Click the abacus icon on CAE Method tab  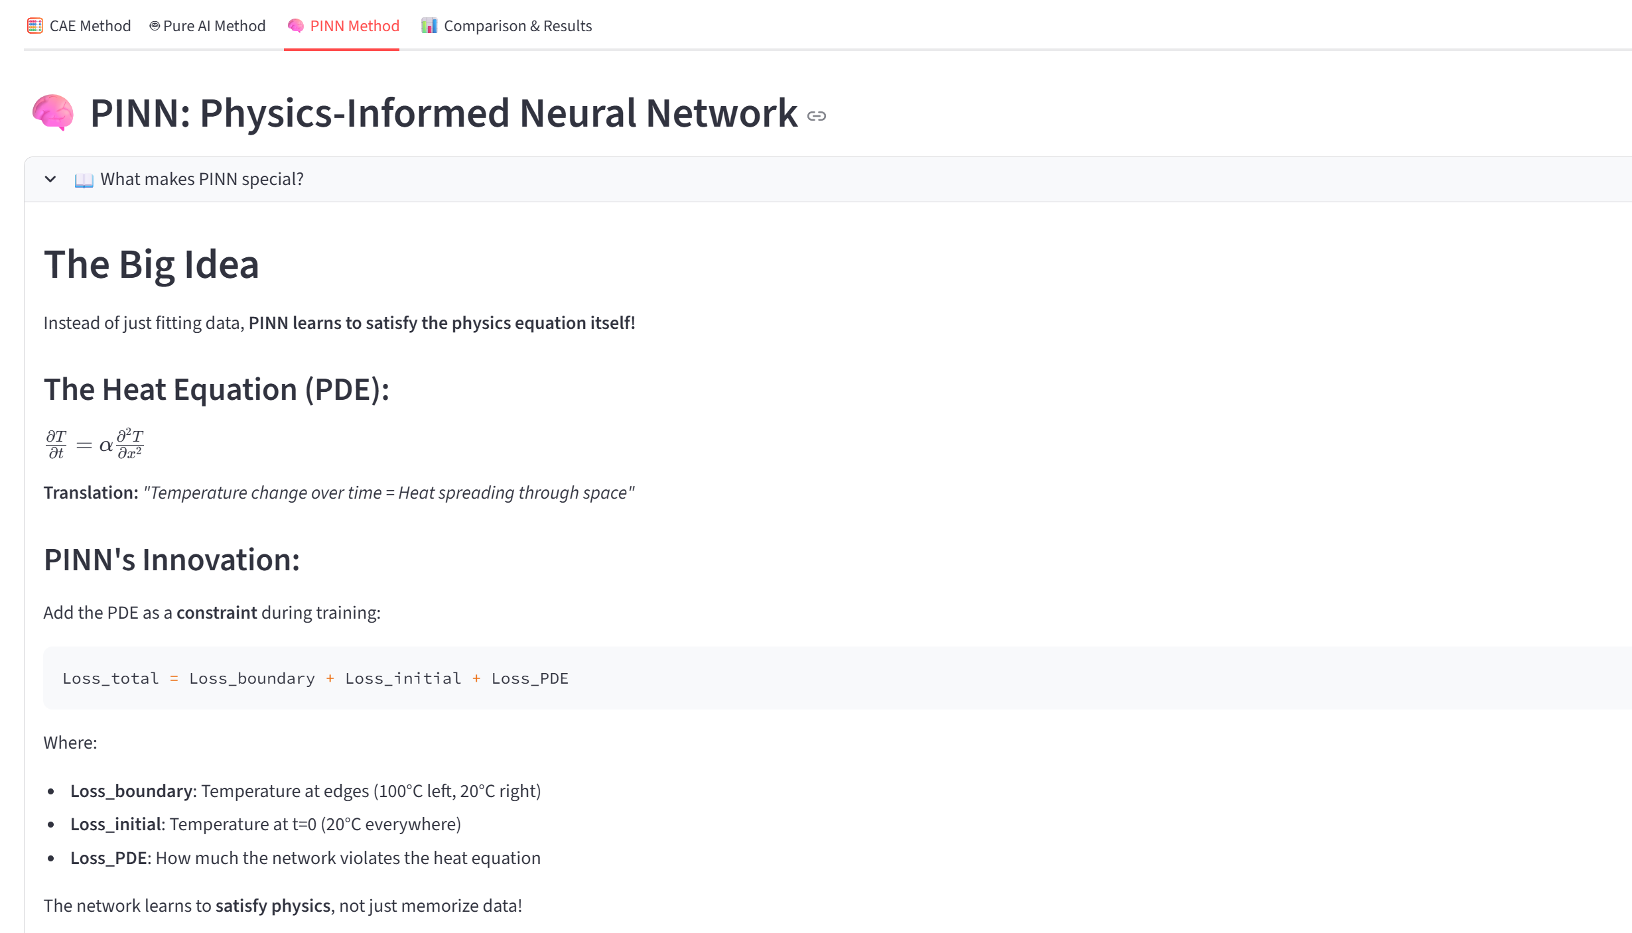click(35, 26)
